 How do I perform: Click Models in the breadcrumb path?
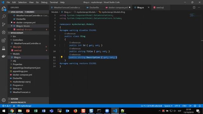pyautogui.click(x=55, y=12)
